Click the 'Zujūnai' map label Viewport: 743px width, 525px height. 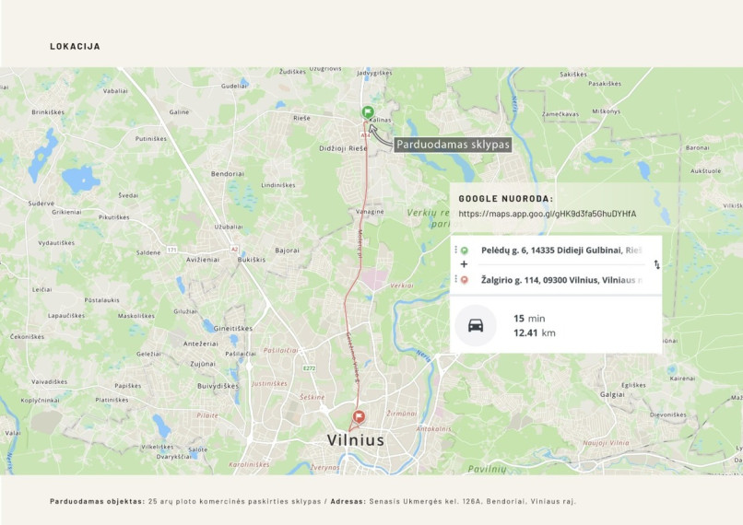[x=203, y=364]
